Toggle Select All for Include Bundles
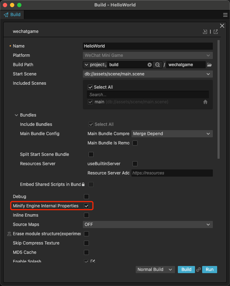Screen dimensions: 230x286 click(91, 124)
